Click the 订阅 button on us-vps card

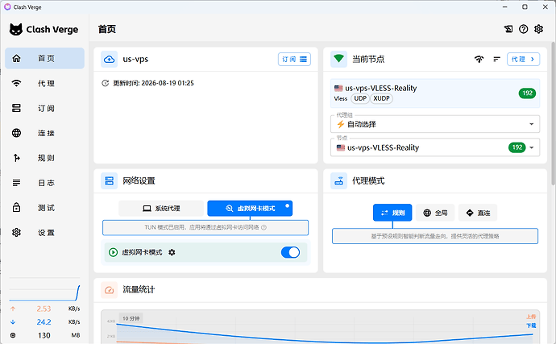click(294, 60)
